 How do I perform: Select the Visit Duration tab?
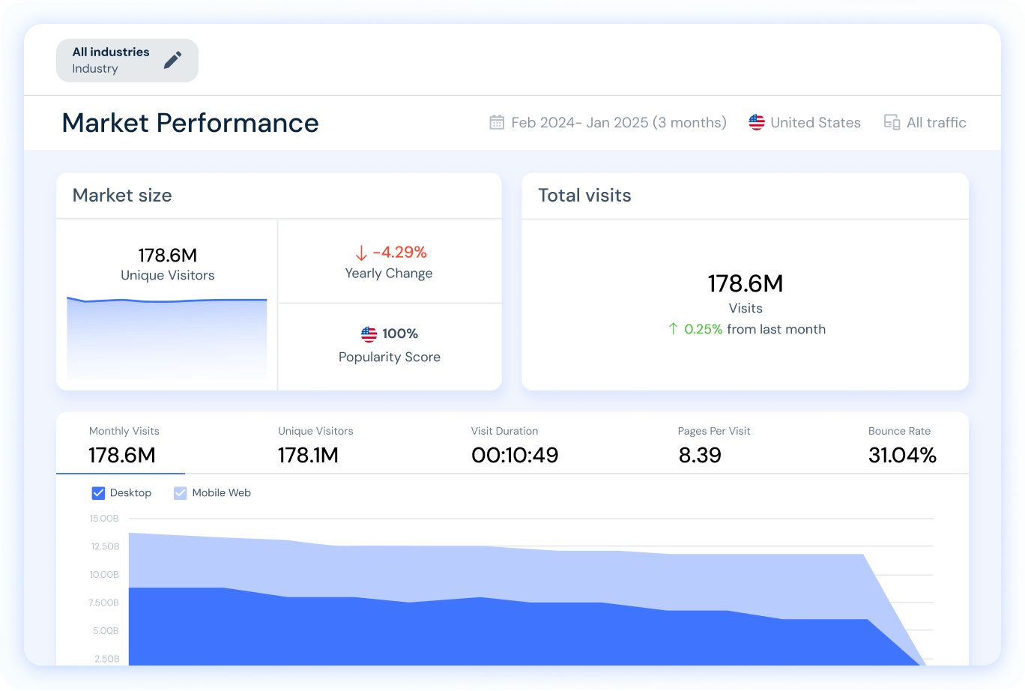tap(515, 444)
